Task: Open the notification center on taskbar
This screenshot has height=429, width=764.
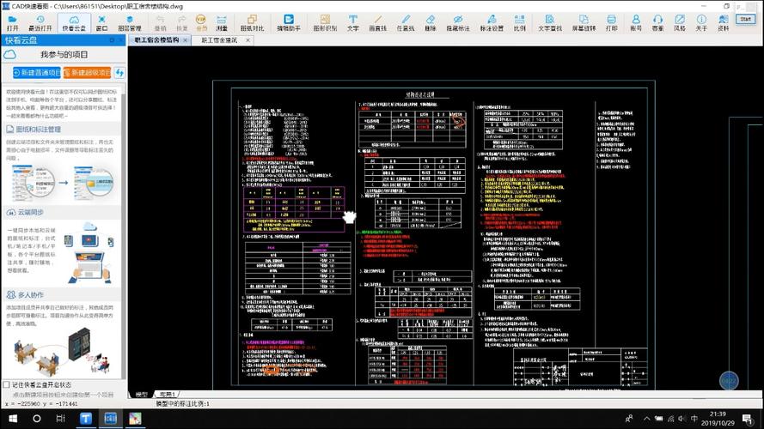Action: click(x=748, y=419)
